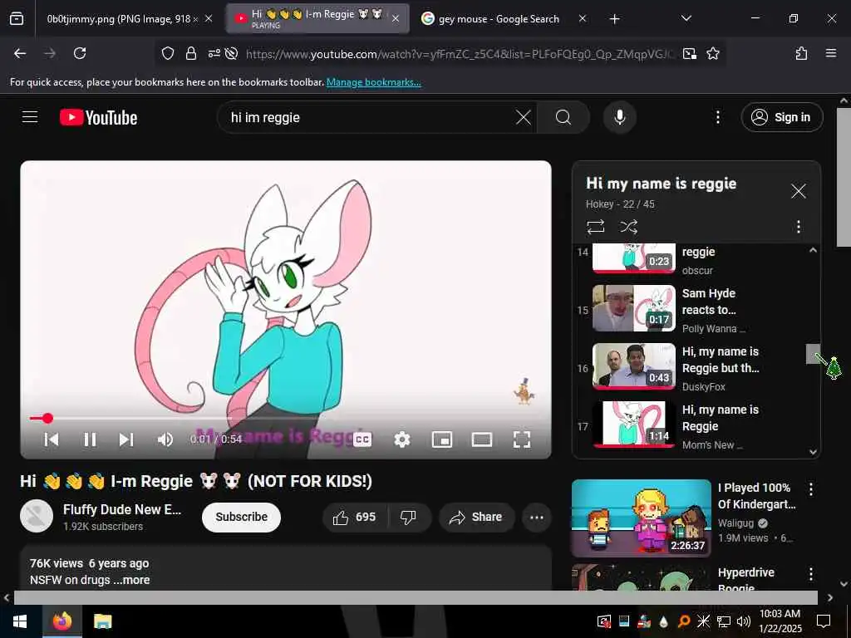
Task: Open playlist options three-dot menu
Action: click(798, 226)
